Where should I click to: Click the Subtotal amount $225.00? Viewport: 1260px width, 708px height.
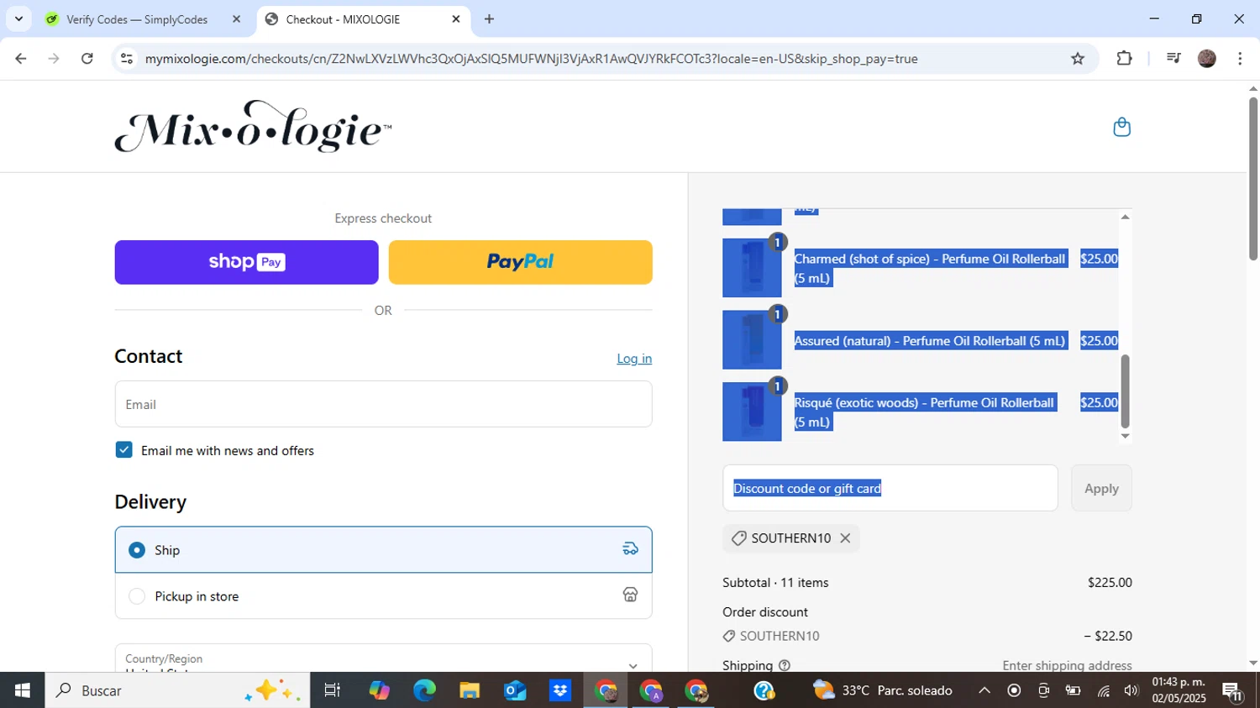point(1110,582)
